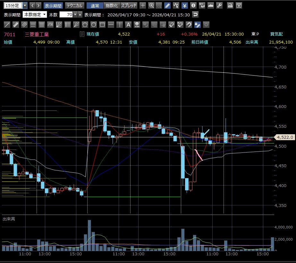Image resolution: width=296 pixels, height=263 pixels.
Task: Open the 15分足 timeframe dropdown
Action: pyautogui.click(x=13, y=5)
